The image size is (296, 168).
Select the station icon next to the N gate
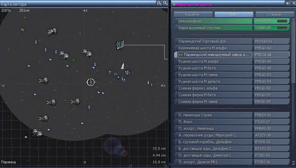pos(52,31)
